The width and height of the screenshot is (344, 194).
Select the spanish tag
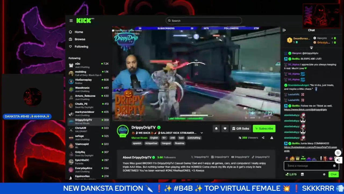click(137, 143)
